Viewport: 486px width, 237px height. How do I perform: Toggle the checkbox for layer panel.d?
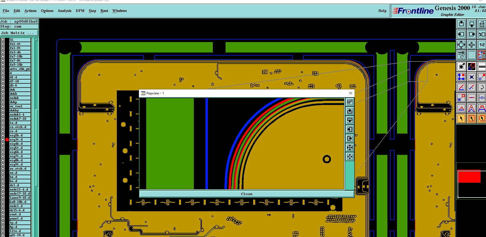coord(3,219)
